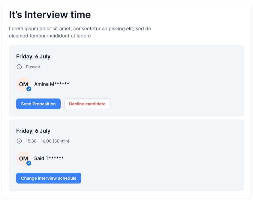Click the 15.30 - 16.00 (30 min) time text

pyautogui.click(x=47, y=141)
